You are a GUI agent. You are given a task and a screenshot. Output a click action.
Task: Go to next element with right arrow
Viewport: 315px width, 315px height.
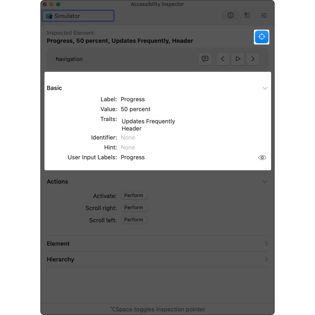pos(253,59)
